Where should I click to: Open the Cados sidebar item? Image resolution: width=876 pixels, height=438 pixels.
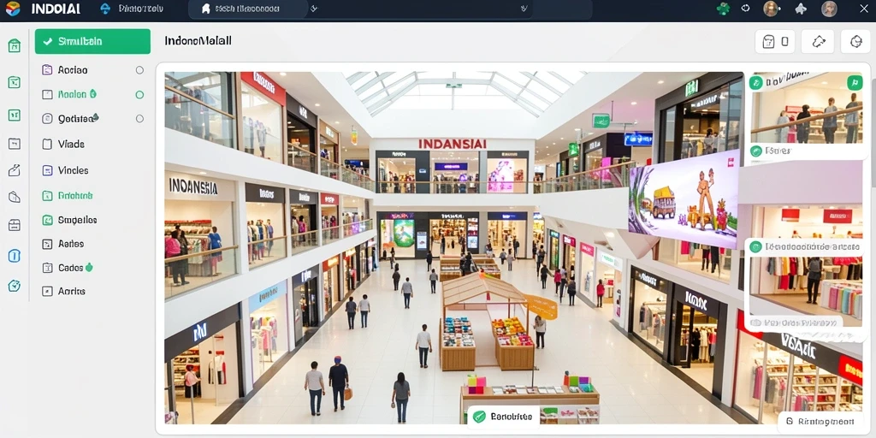coord(92,268)
